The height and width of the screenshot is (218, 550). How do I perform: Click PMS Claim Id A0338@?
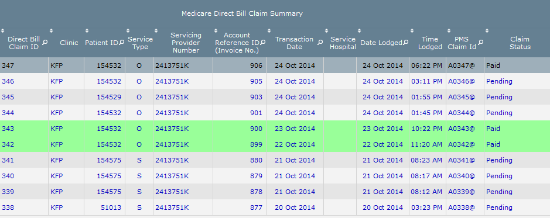coord(461,207)
